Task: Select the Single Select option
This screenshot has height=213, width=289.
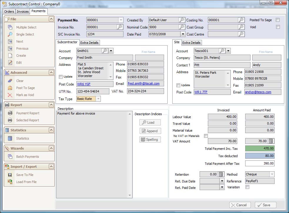Action: click(25, 34)
